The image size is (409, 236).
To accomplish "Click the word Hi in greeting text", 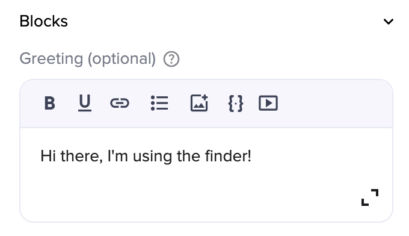I will (x=48, y=156).
